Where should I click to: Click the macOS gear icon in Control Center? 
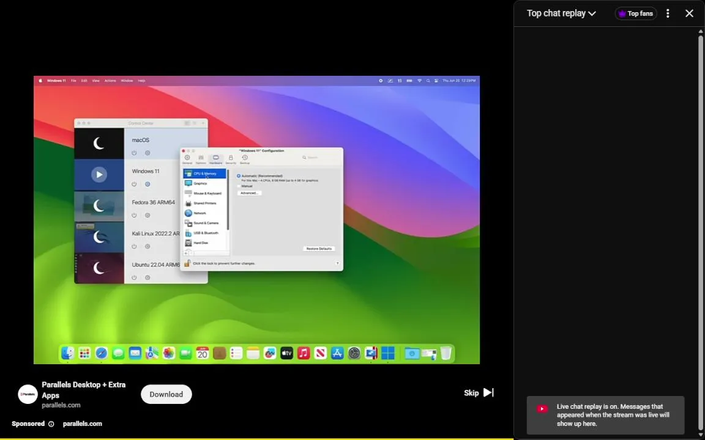[147, 153]
